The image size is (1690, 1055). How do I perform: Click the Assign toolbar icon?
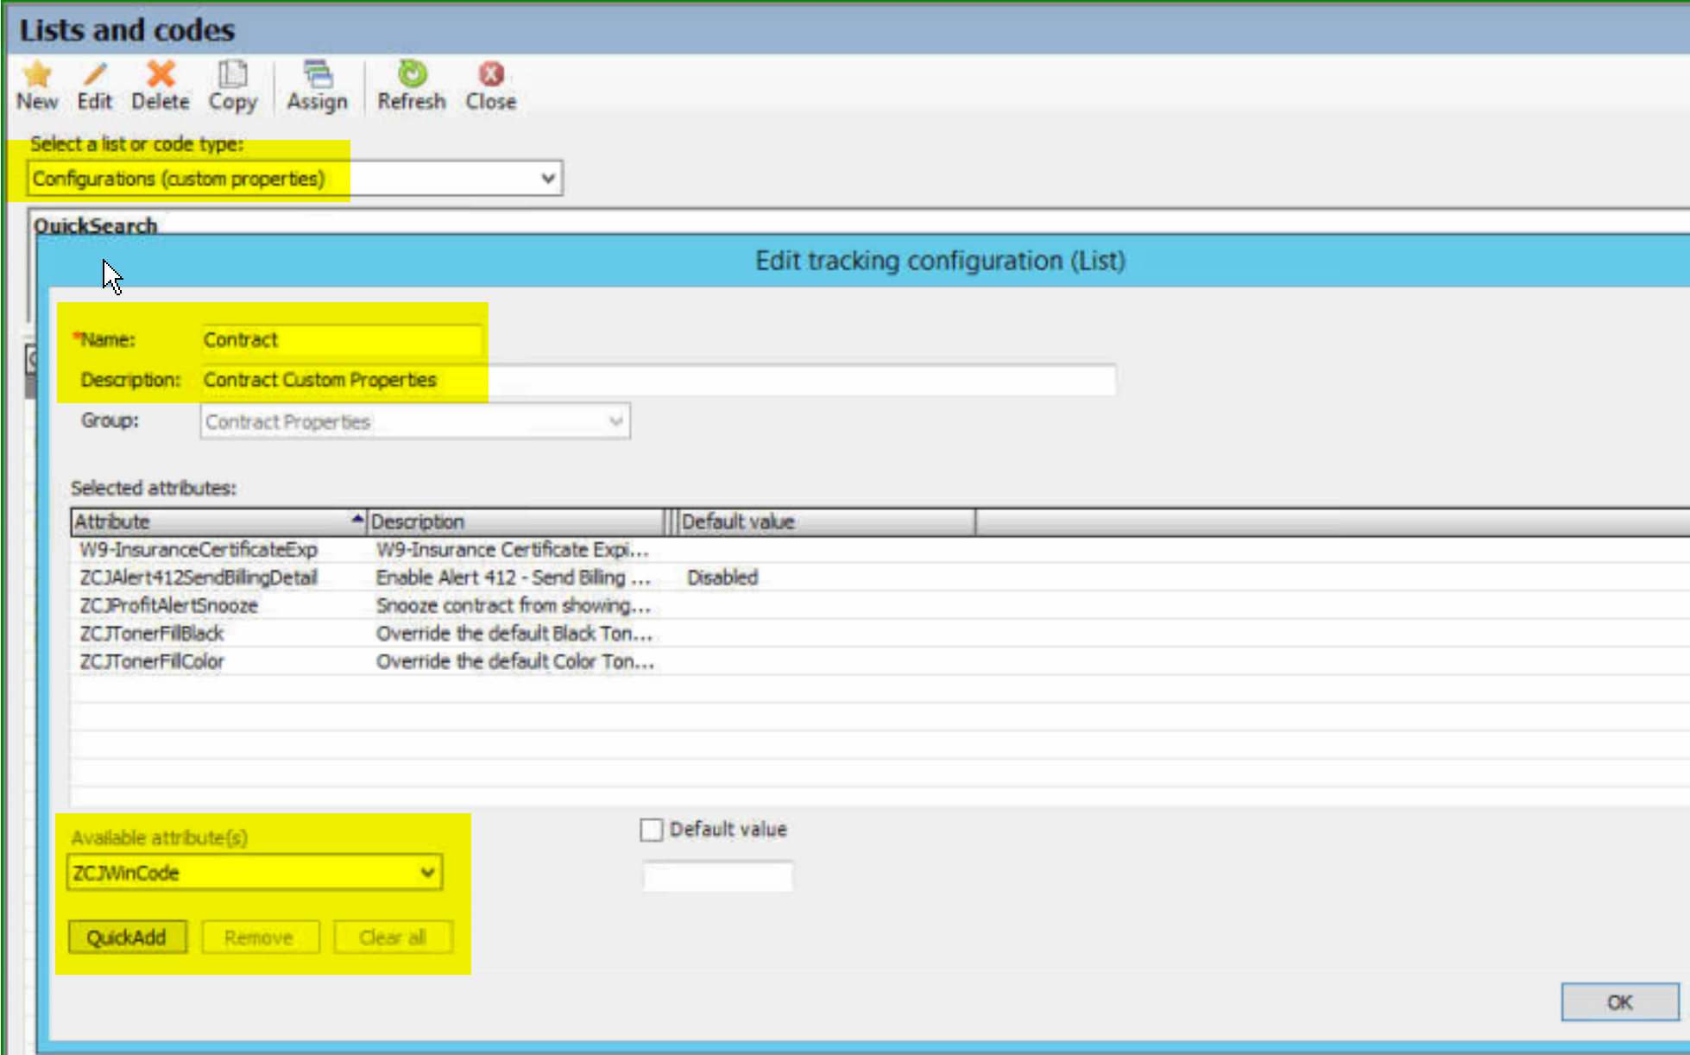[x=317, y=74]
